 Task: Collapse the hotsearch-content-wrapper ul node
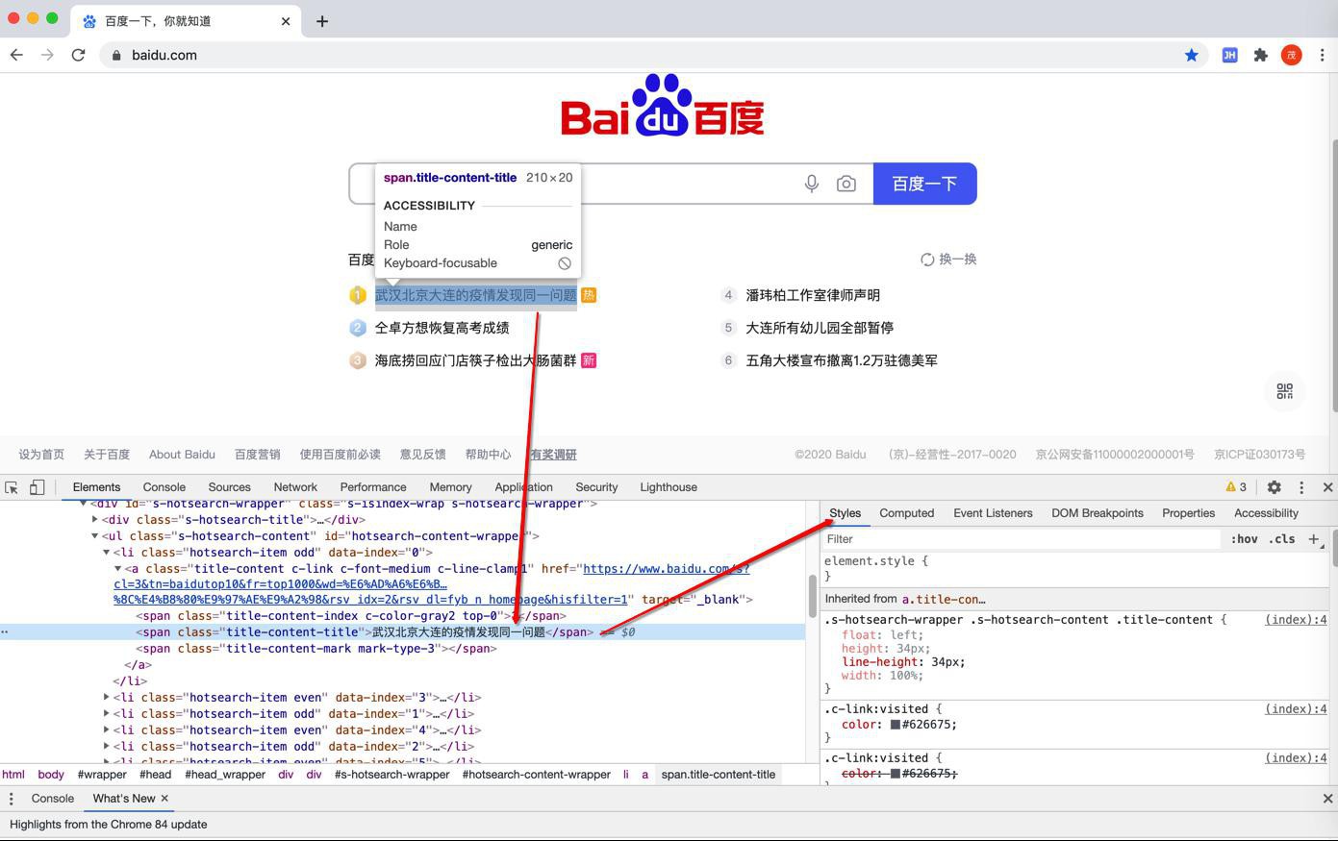click(95, 536)
